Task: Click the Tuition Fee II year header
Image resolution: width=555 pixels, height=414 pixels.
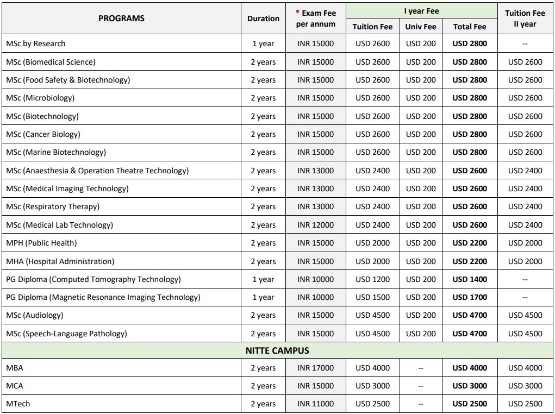Action: pyautogui.click(x=525, y=18)
